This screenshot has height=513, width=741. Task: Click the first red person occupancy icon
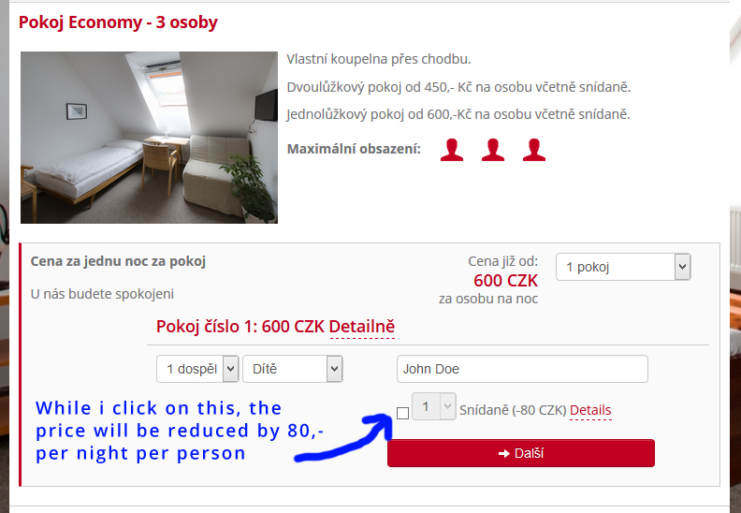click(452, 150)
